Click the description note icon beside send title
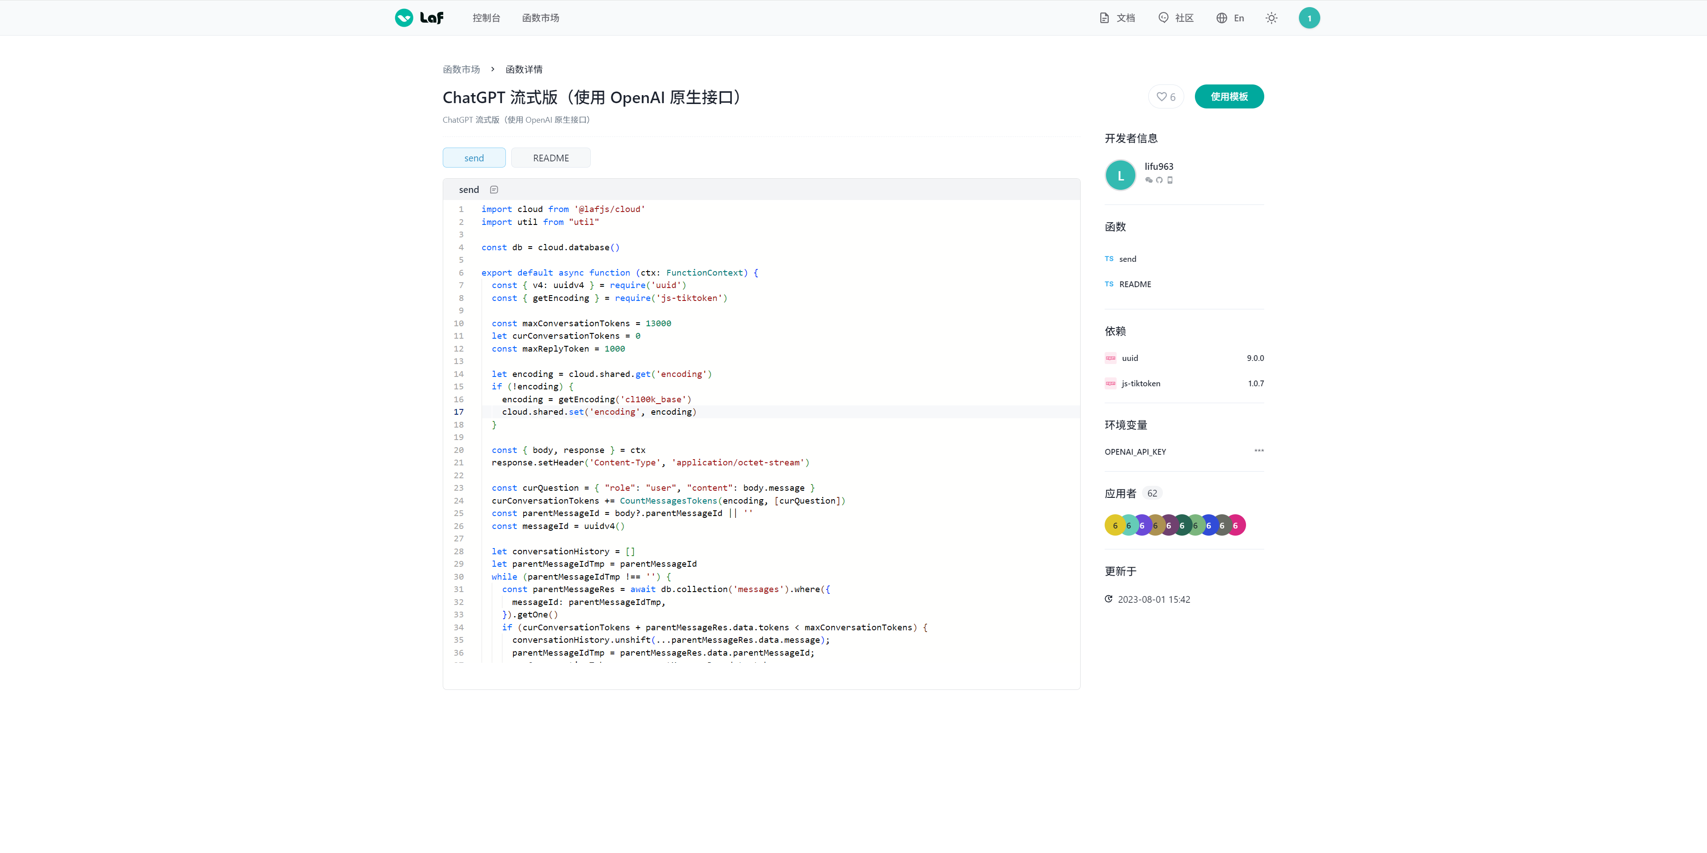This screenshot has width=1707, height=853. (x=494, y=189)
